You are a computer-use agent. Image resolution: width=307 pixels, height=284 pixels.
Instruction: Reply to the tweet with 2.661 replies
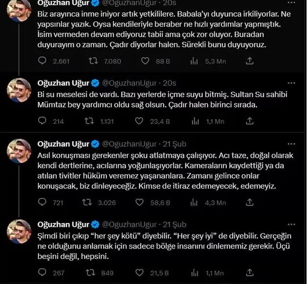[42, 61]
